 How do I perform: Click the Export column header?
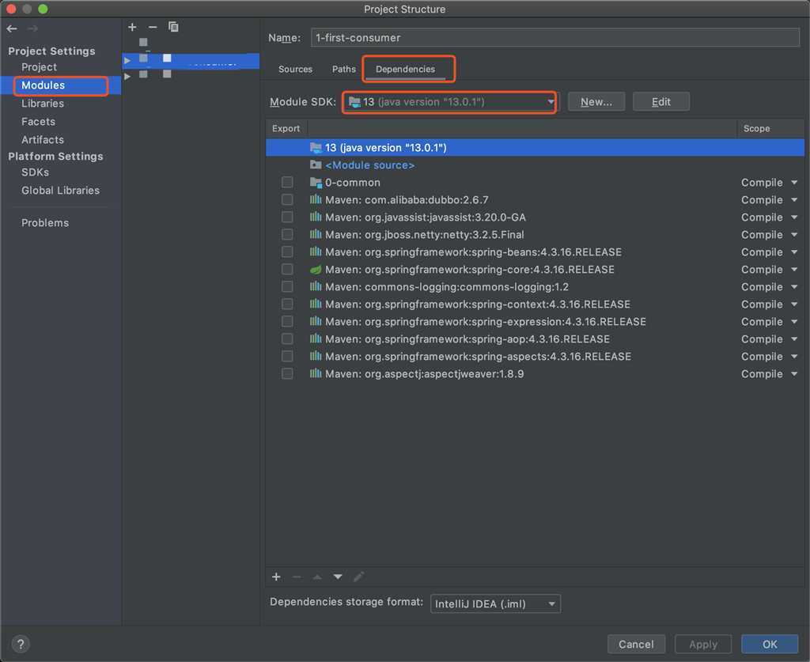click(286, 128)
